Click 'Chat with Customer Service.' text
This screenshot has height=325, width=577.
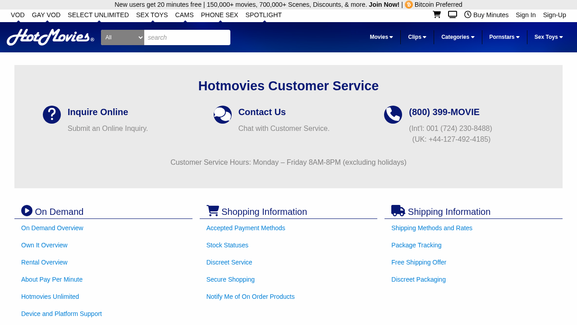tap(284, 129)
